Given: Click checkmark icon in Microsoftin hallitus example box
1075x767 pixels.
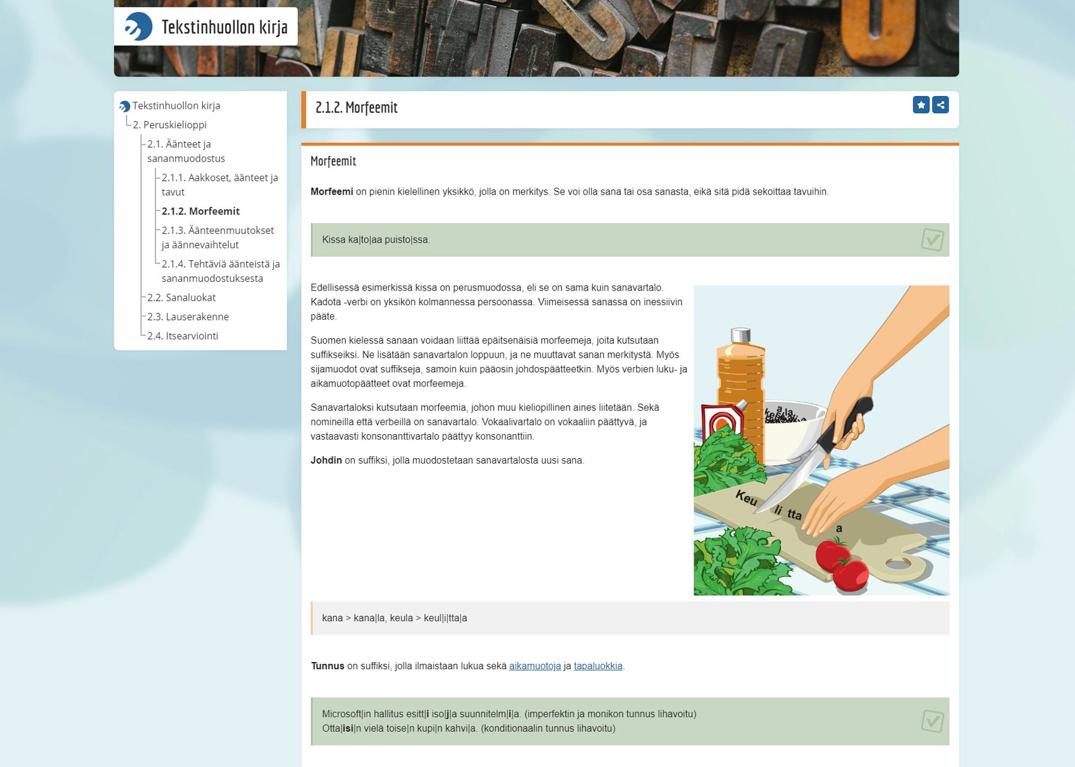Looking at the screenshot, I should [x=932, y=722].
